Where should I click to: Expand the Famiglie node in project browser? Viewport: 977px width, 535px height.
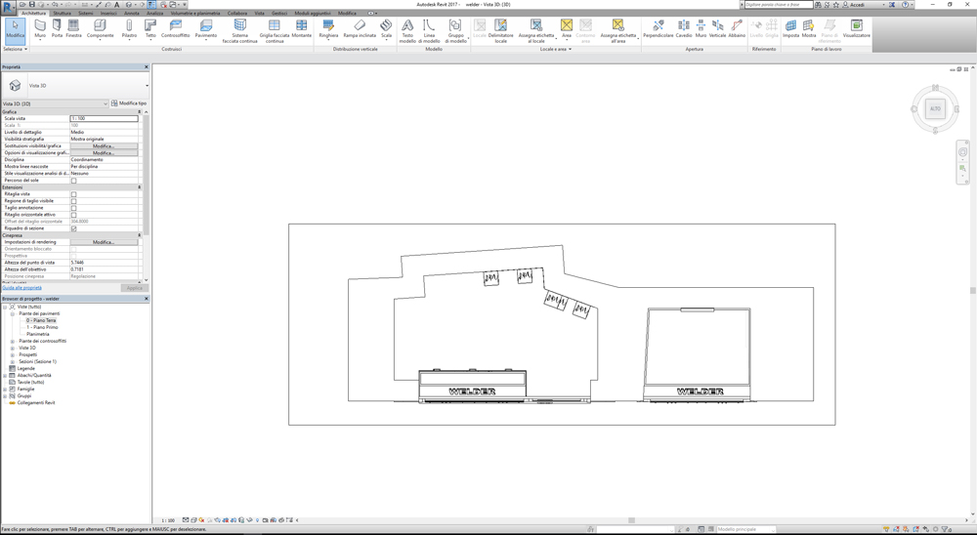pos(5,389)
